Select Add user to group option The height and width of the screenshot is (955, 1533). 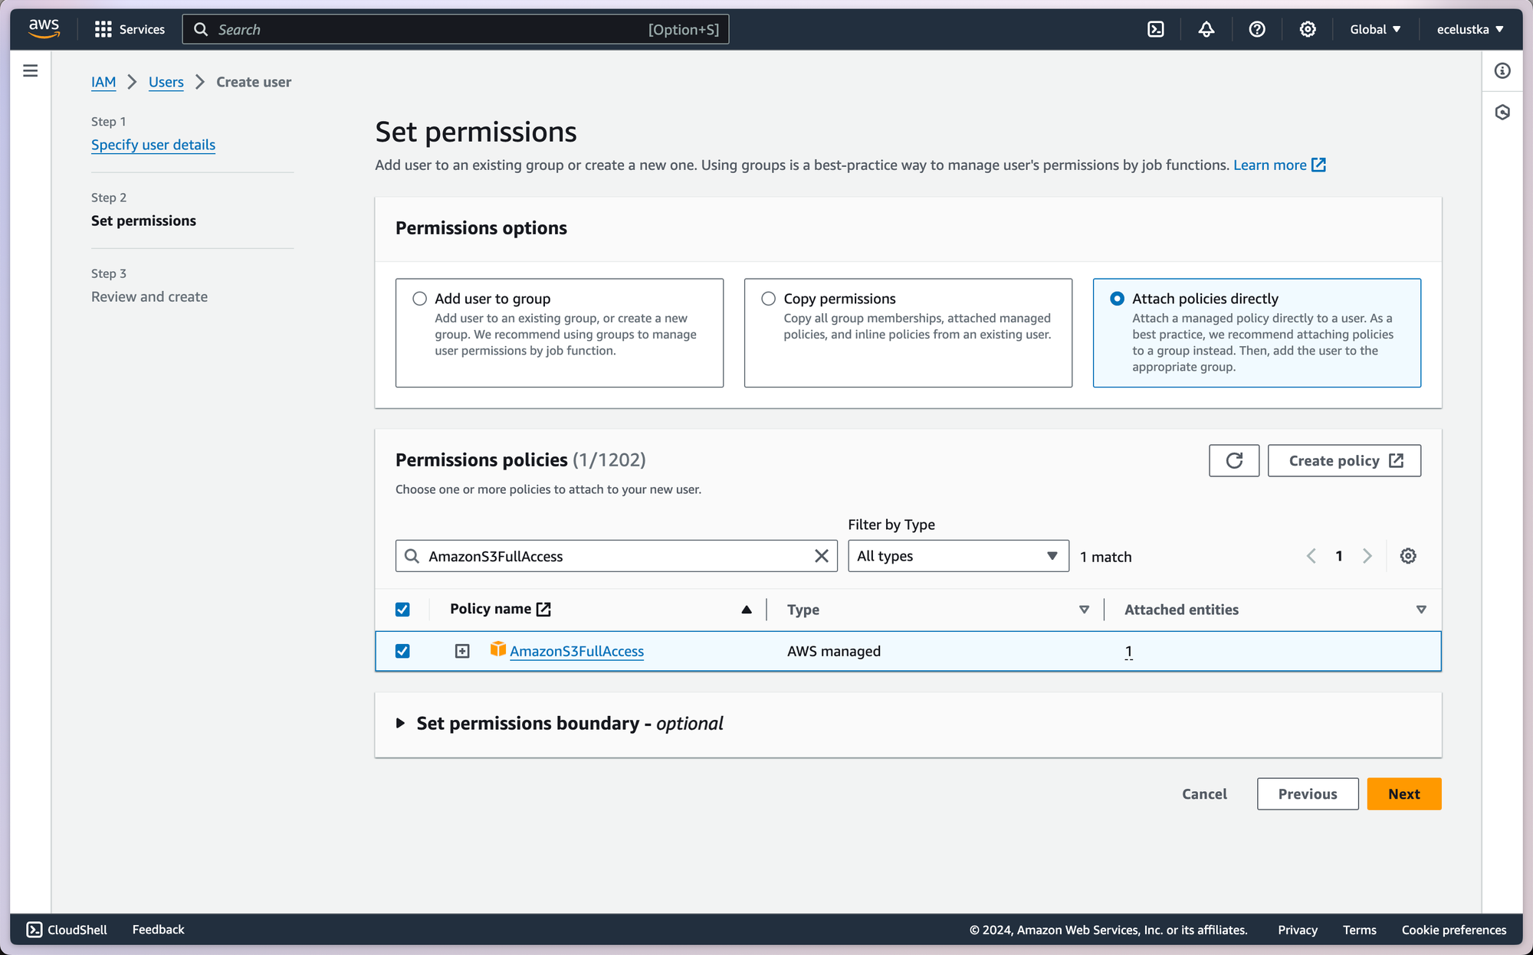[419, 299]
